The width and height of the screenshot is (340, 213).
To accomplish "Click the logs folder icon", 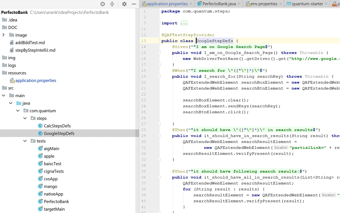I will click(5, 65).
